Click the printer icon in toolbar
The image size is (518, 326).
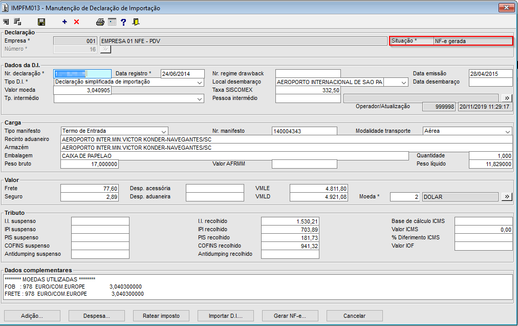pyautogui.click(x=100, y=22)
